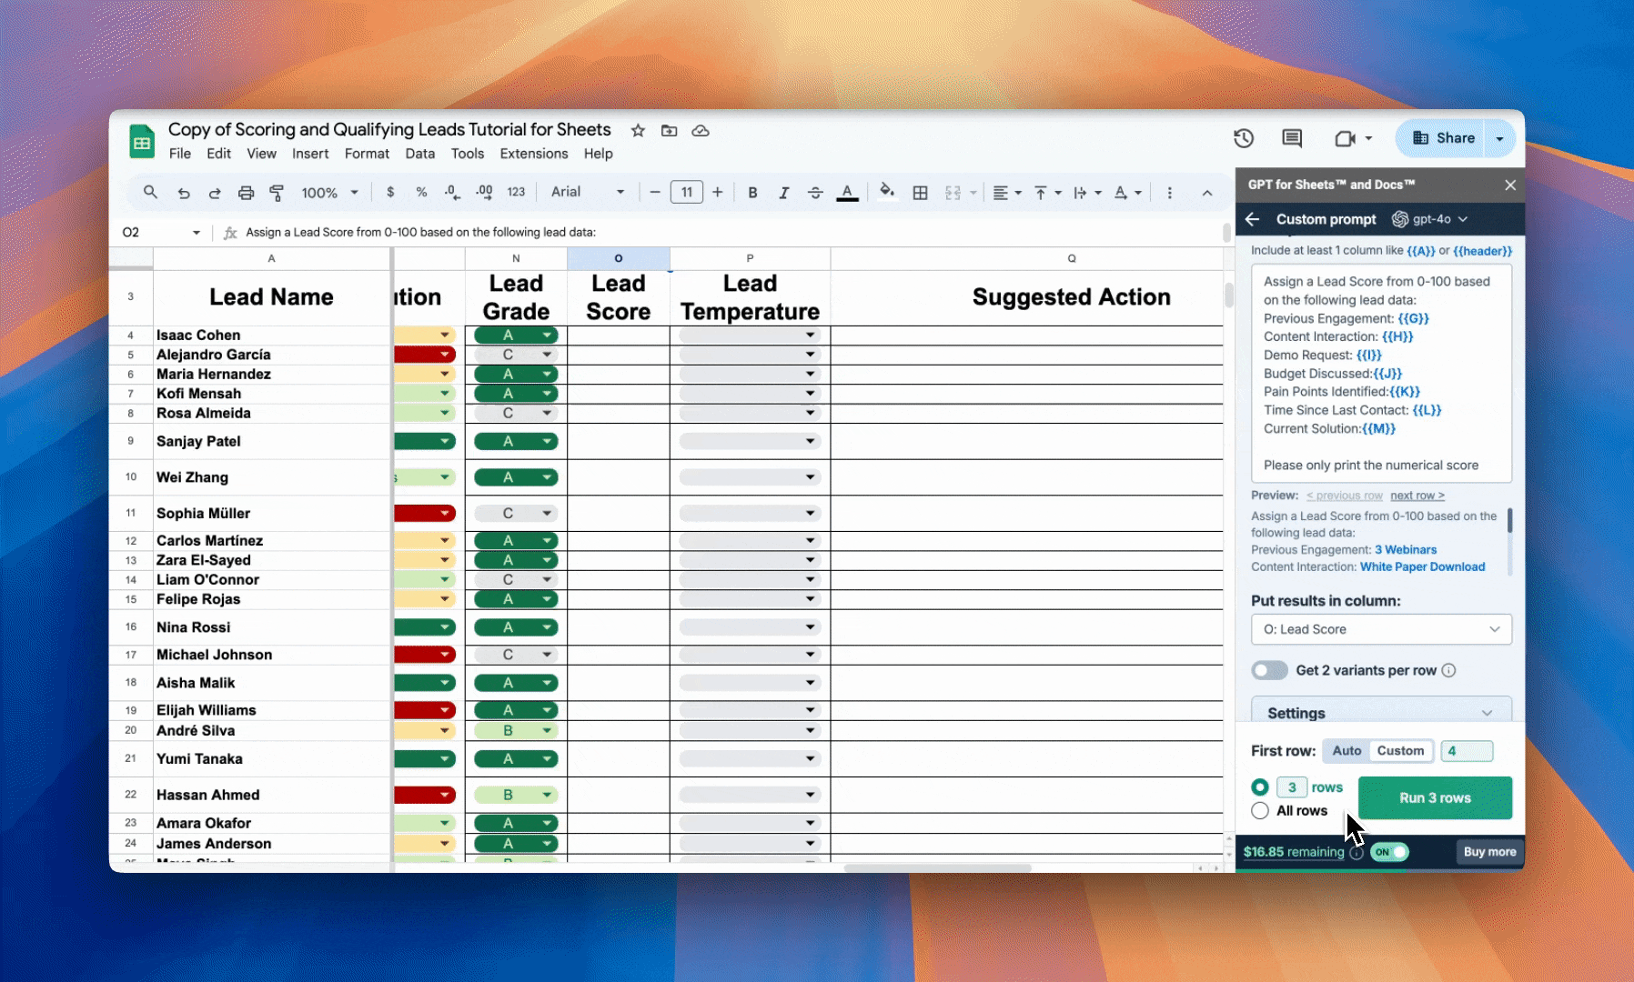Toggle bold formatting
1634x982 pixels.
coord(752,192)
